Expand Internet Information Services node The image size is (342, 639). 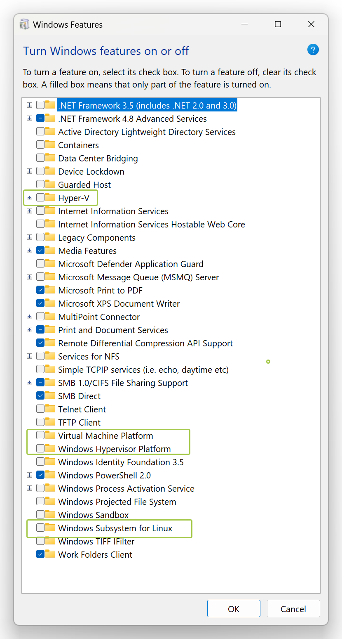pos(29,211)
